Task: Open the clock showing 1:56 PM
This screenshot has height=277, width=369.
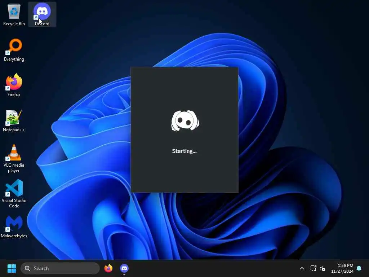Action: coord(342,268)
